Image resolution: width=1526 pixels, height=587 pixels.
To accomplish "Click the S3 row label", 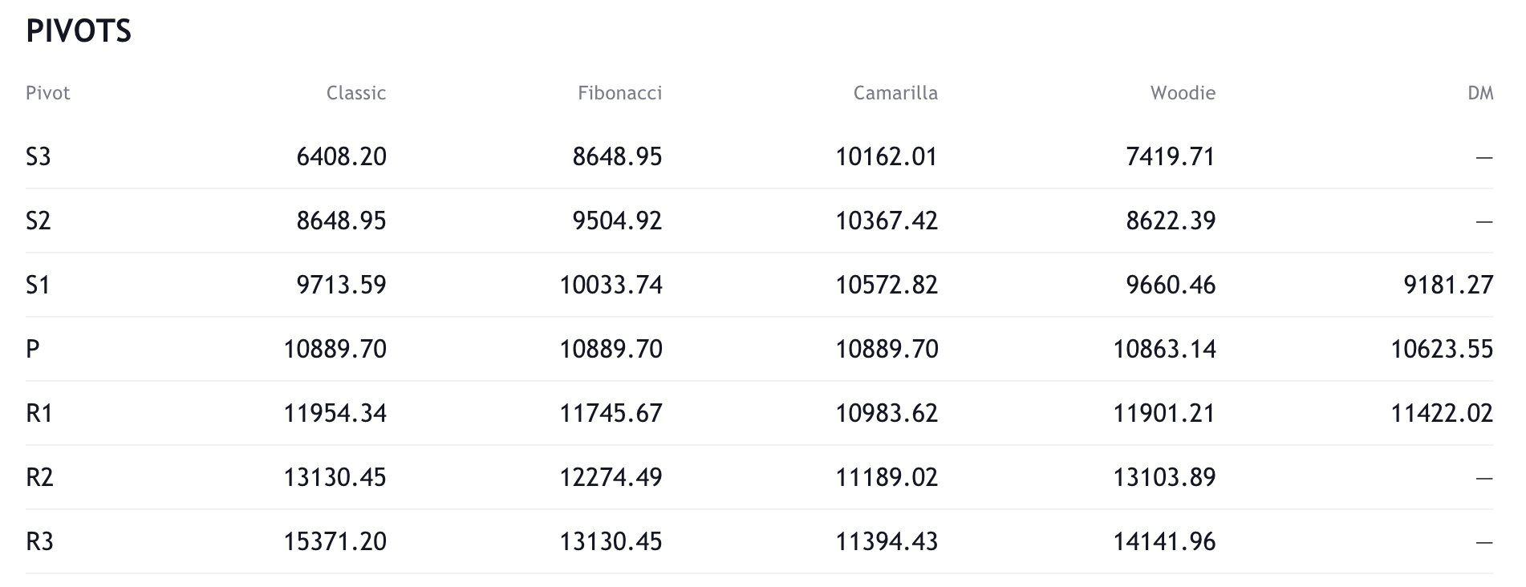I will click(x=39, y=156).
